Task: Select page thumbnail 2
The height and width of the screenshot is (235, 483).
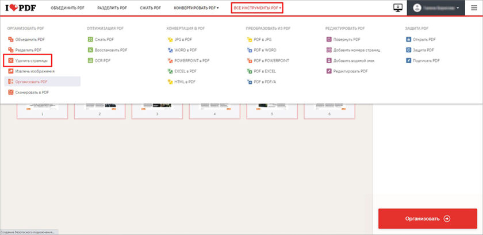Action: point(100,111)
